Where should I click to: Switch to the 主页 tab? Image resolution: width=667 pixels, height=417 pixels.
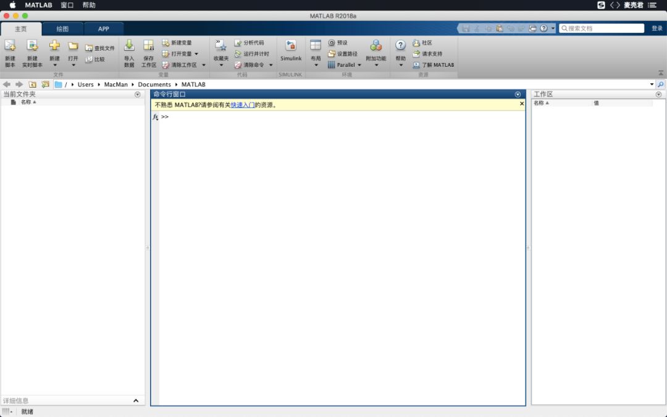(21, 29)
